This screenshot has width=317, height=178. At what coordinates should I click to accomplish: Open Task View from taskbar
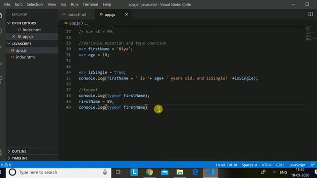tap(119, 172)
